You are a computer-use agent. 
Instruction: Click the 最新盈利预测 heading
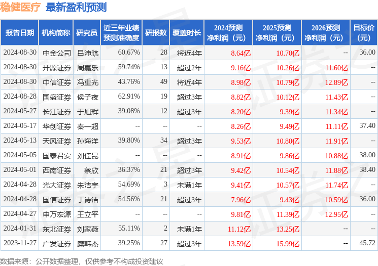coord(76,7)
